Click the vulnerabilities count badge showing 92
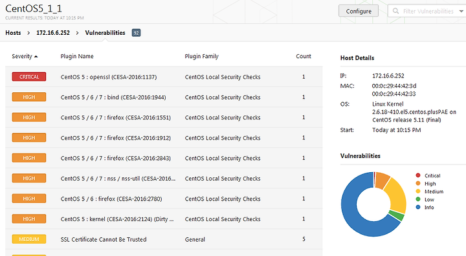The height and width of the screenshot is (256, 466). 136,33
